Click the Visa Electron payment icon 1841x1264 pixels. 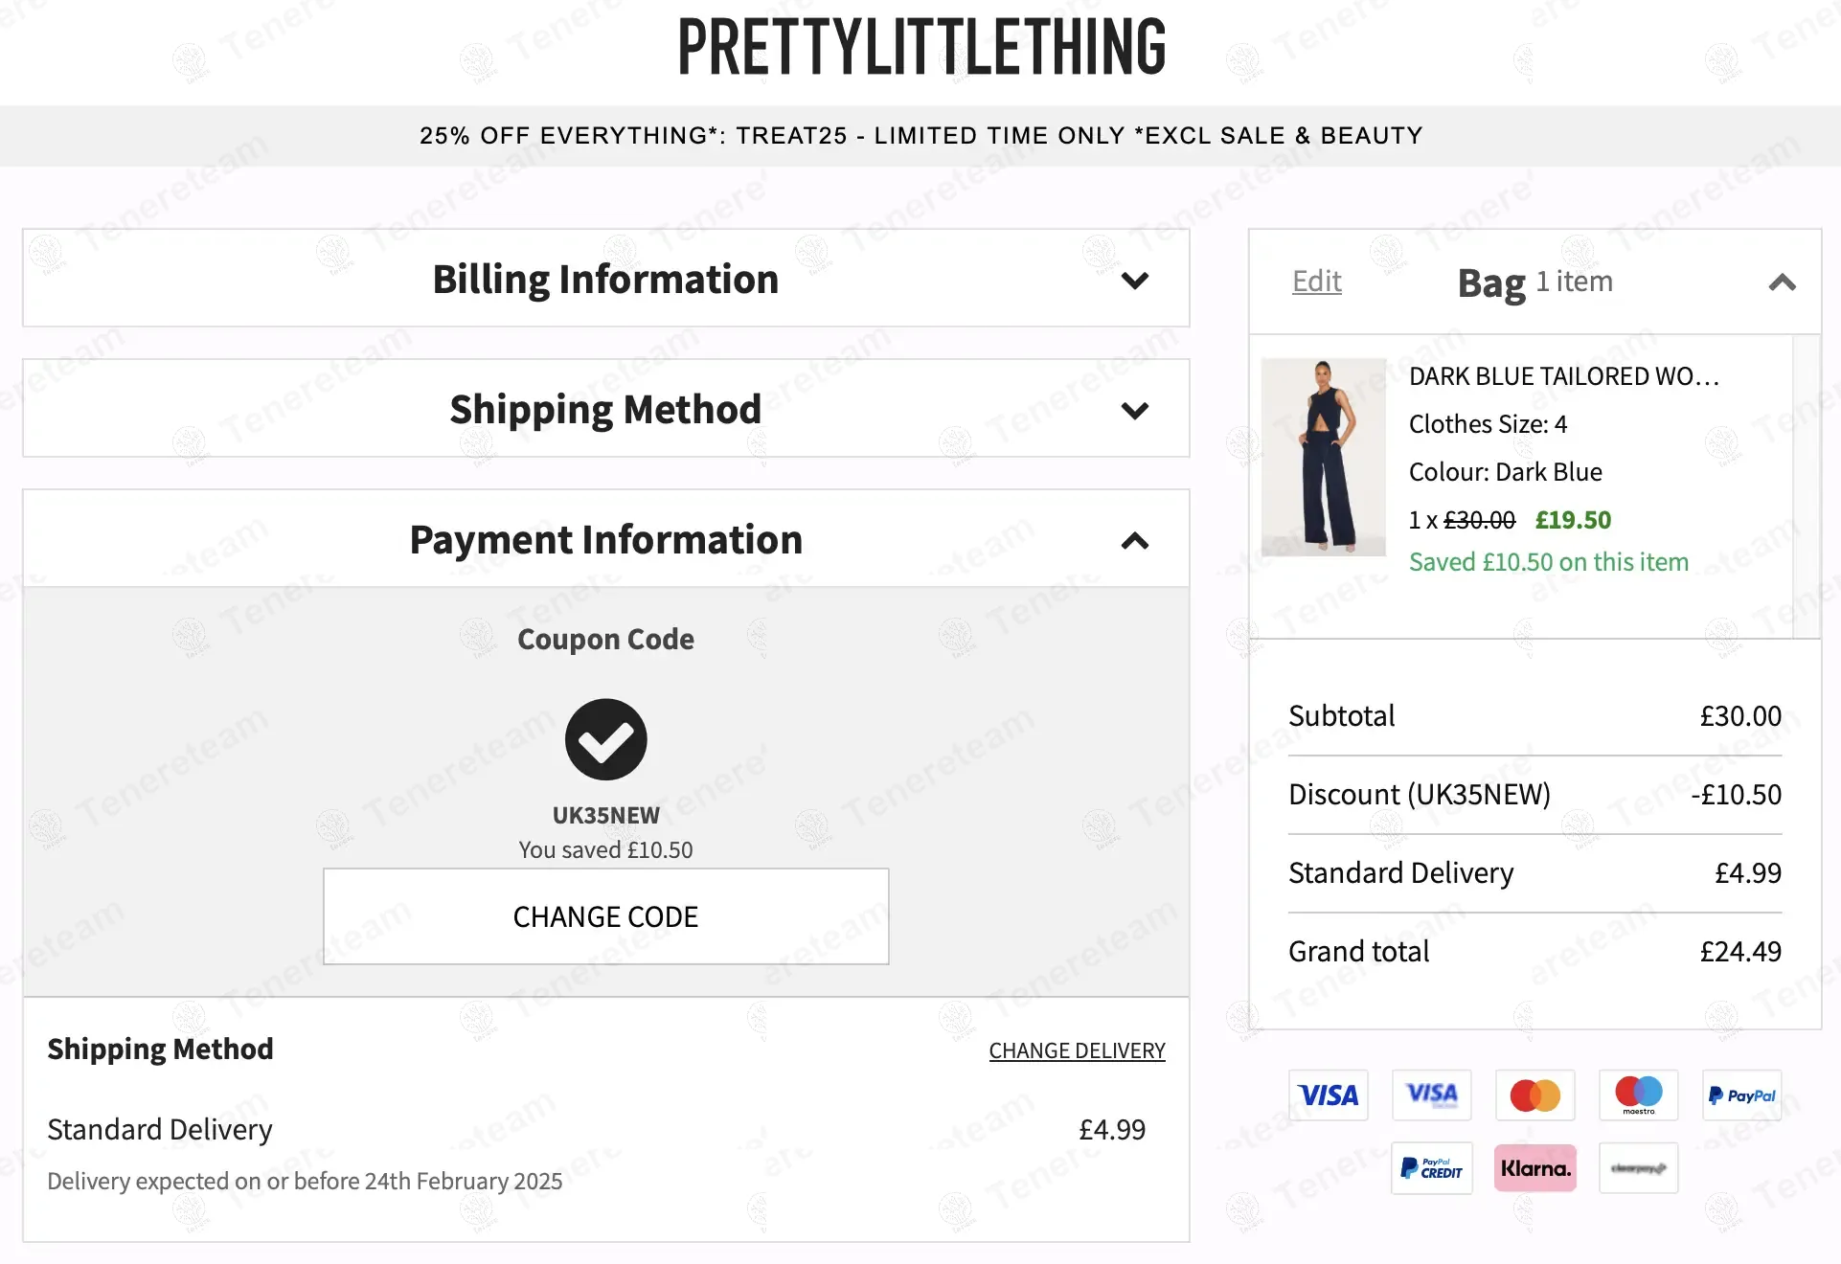point(1432,1095)
